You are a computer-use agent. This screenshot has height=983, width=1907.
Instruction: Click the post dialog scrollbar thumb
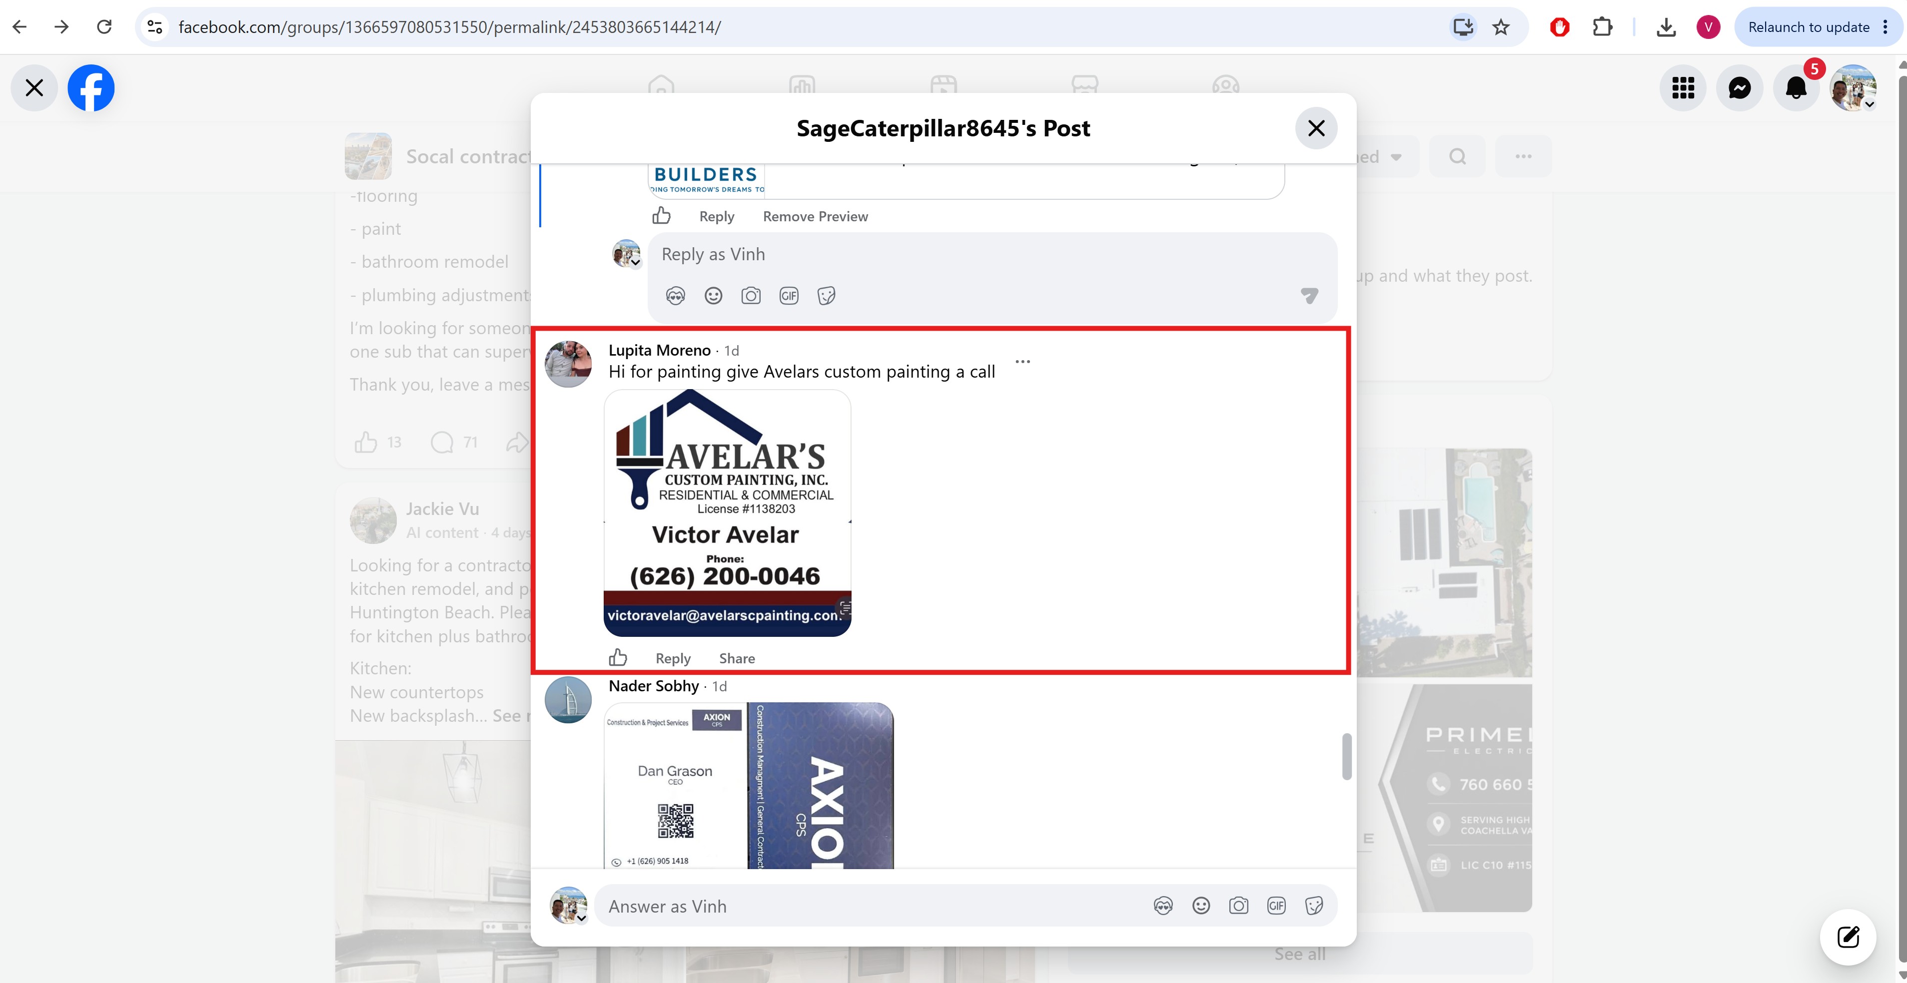click(1347, 756)
